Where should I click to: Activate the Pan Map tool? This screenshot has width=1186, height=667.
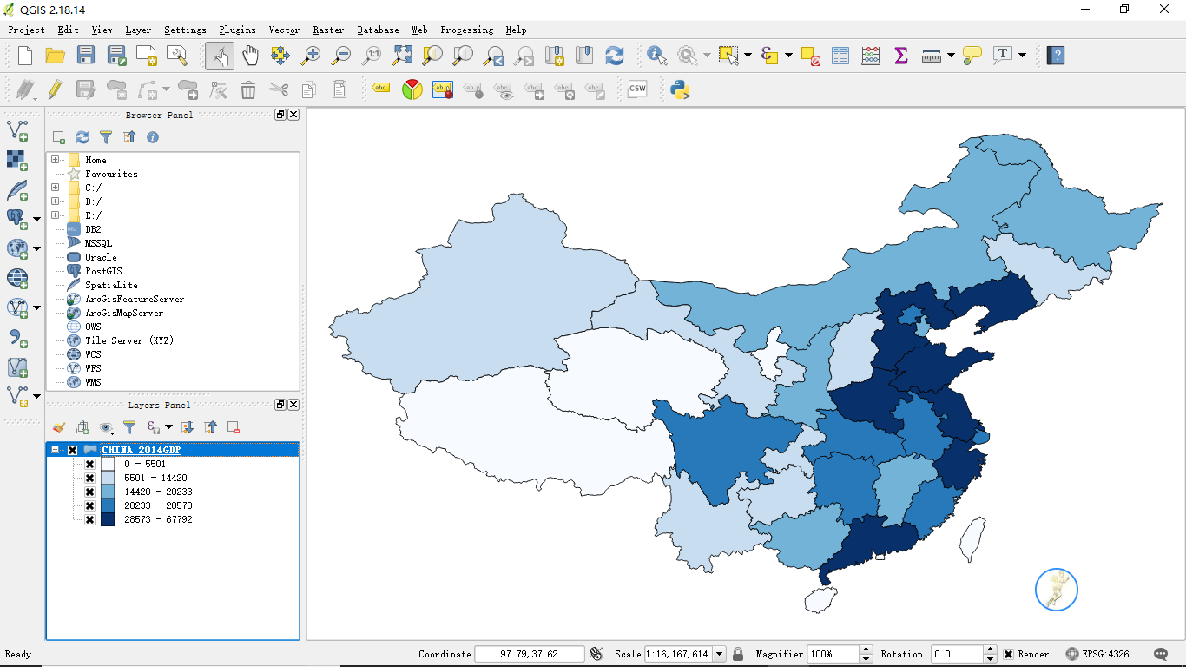pyautogui.click(x=250, y=54)
